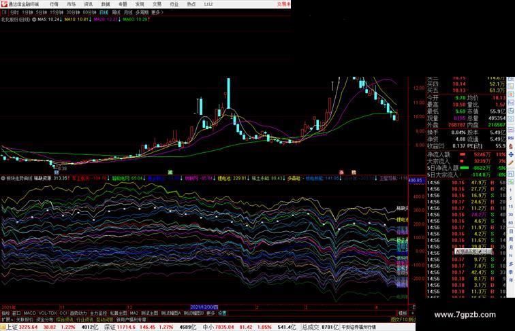The image size is (515, 331).
Task: Select the 主力监控 indicator tab
Action: click(98, 313)
